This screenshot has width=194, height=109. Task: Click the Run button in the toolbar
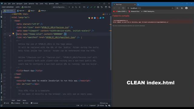click(69, 7)
